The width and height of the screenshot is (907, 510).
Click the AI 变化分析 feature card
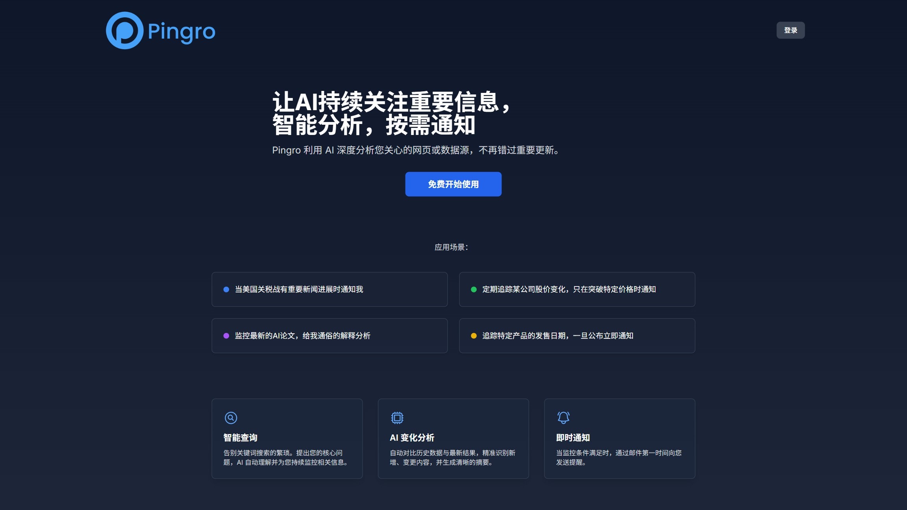[453, 438]
